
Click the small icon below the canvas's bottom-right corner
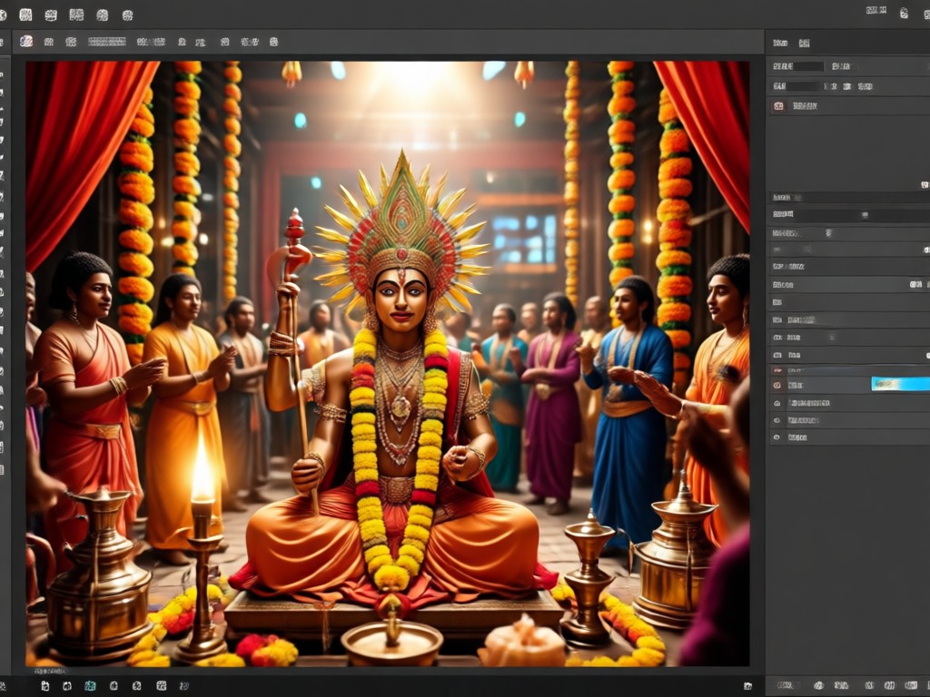click(748, 686)
